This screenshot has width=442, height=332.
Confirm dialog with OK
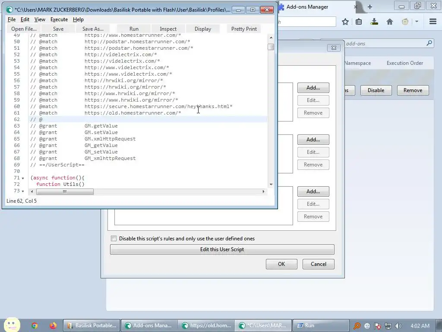pyautogui.click(x=281, y=264)
